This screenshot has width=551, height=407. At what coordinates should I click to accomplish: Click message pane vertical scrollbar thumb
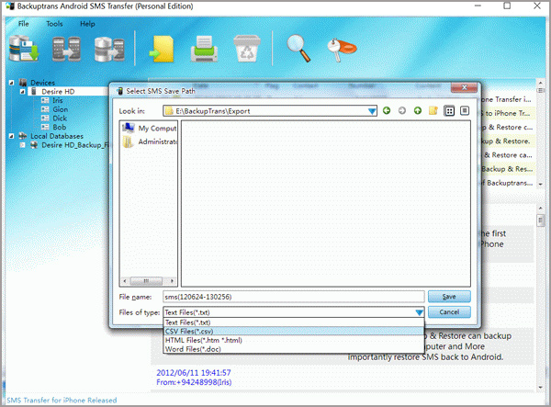(541, 220)
